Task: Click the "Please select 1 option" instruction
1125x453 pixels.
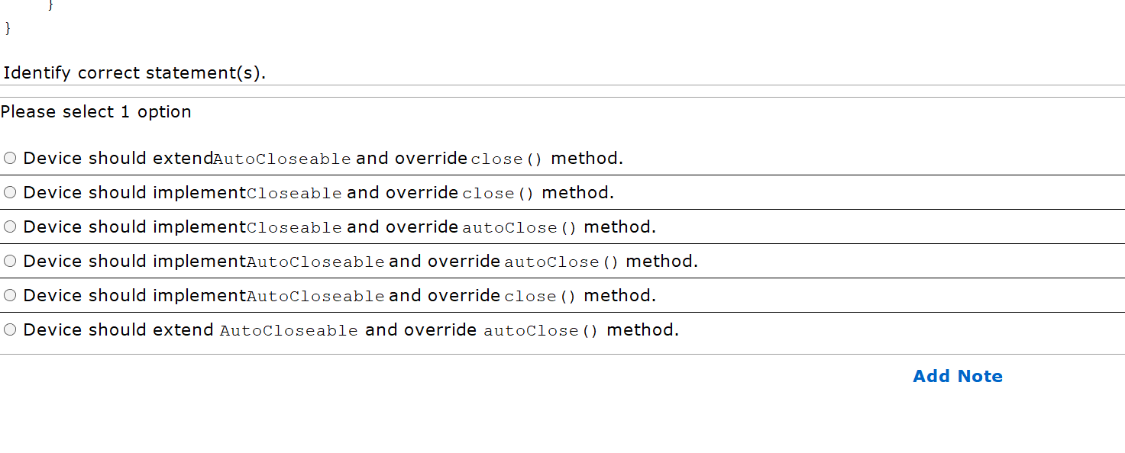Action: (96, 112)
